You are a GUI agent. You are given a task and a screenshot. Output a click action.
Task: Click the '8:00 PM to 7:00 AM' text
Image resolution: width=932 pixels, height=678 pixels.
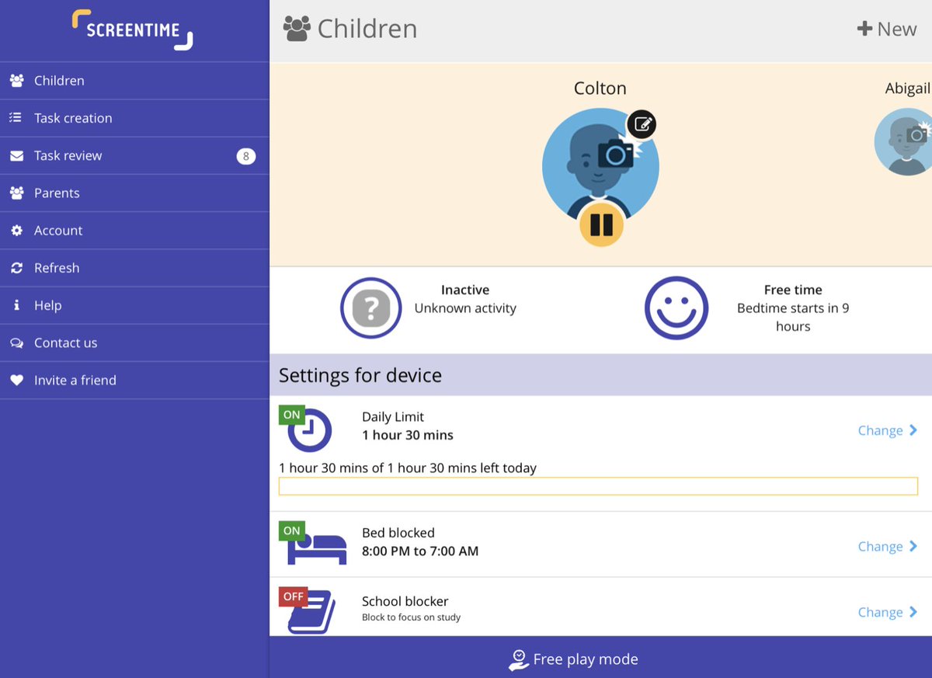coord(420,551)
